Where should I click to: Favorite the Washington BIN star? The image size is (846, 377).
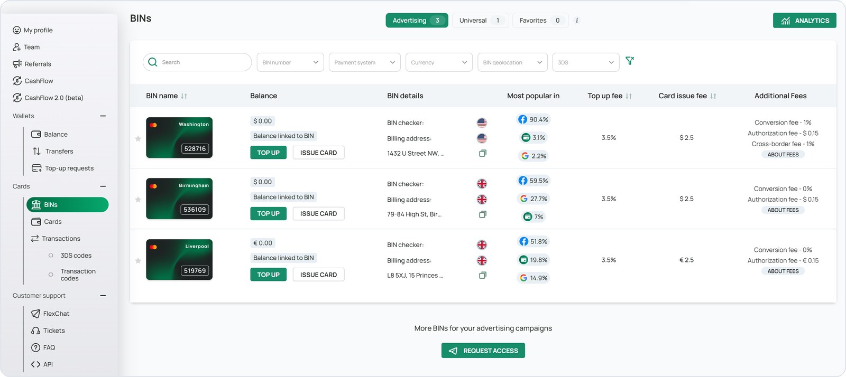point(138,138)
